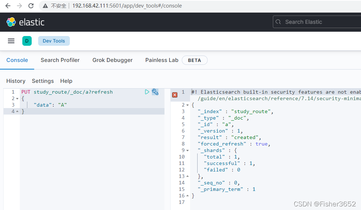Open the Help panel

click(x=66, y=81)
